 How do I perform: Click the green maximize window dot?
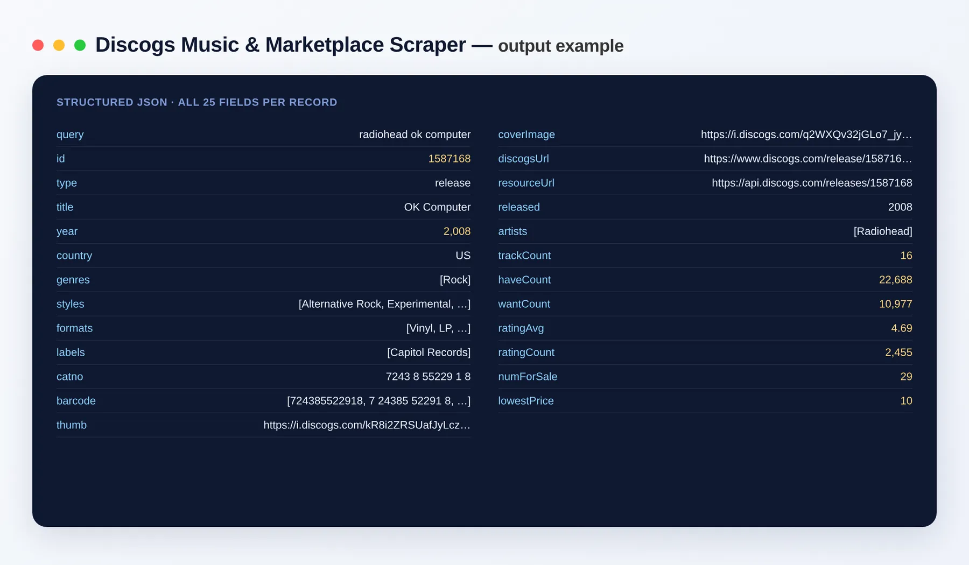pyautogui.click(x=80, y=45)
